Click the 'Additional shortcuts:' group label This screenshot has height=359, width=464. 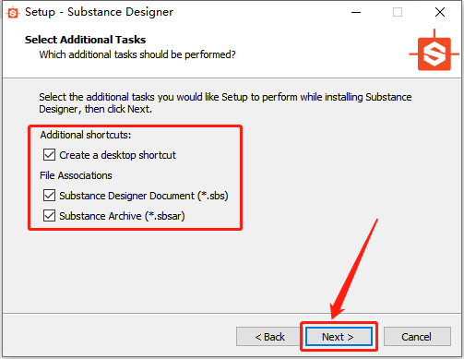[86, 135]
